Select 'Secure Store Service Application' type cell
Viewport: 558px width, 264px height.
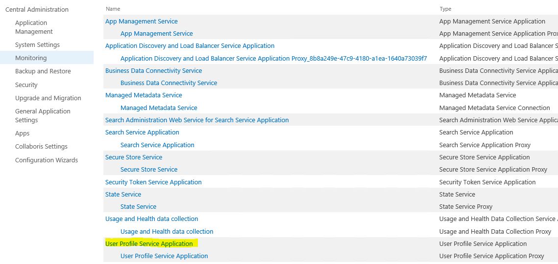[485, 157]
